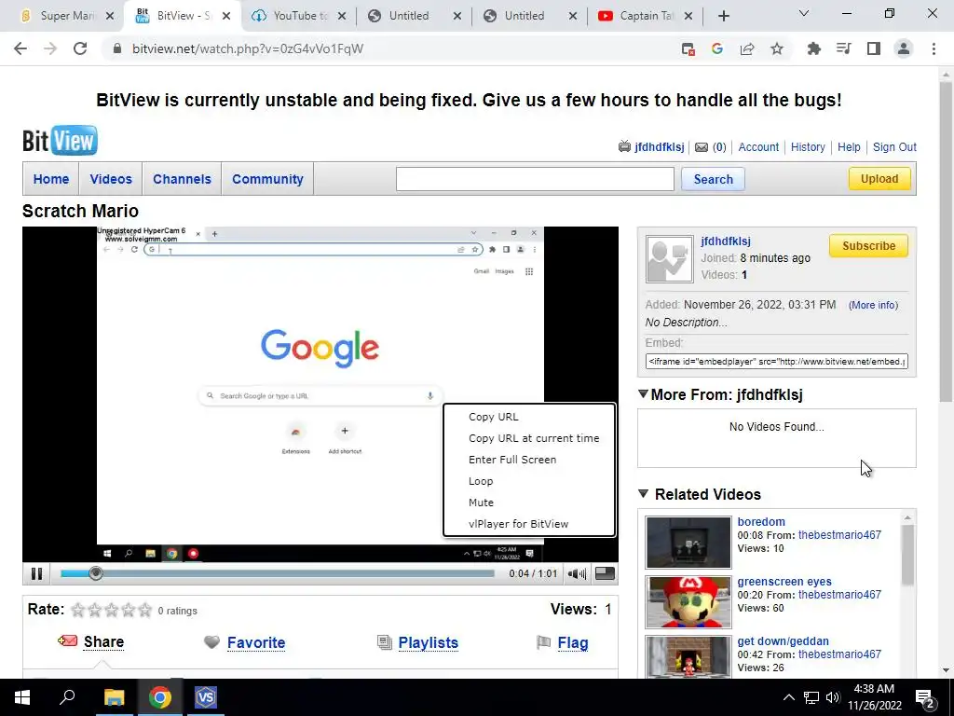Open the Channels navigation tab
The height and width of the screenshot is (716, 954).
pyautogui.click(x=182, y=179)
